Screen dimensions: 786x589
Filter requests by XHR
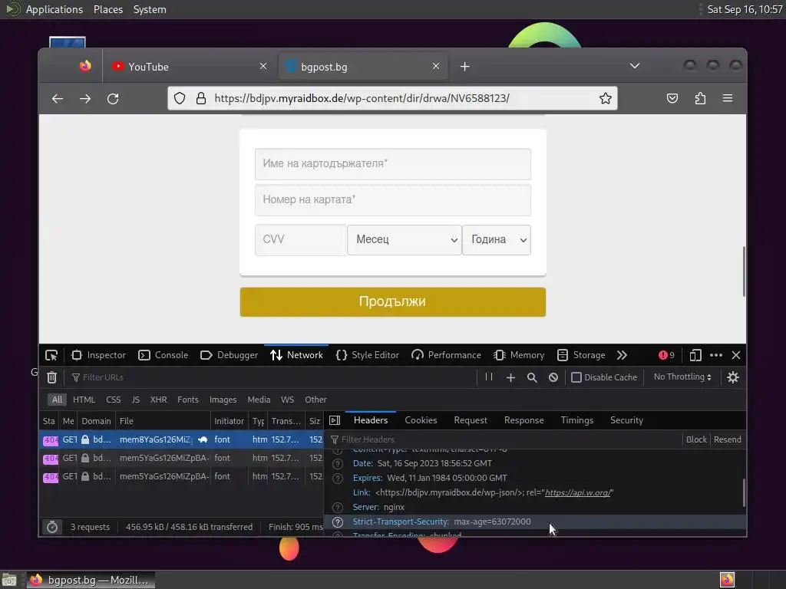[158, 400]
